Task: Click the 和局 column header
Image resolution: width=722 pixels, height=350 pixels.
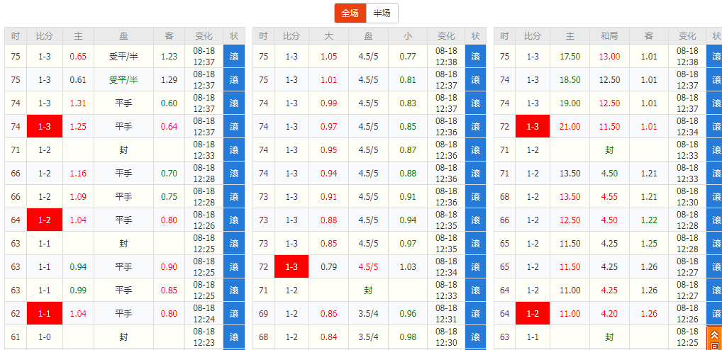Action: click(x=609, y=36)
